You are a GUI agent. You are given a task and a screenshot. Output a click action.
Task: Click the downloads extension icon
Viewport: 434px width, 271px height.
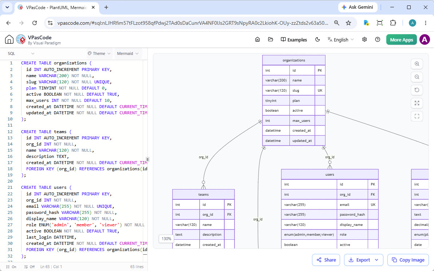tap(366, 23)
